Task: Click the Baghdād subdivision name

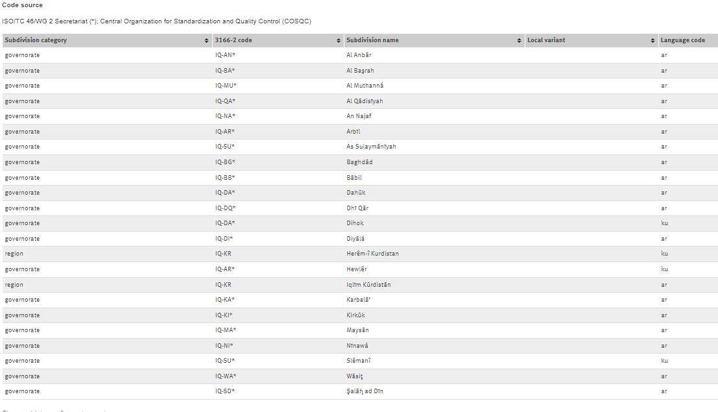Action: [359, 162]
